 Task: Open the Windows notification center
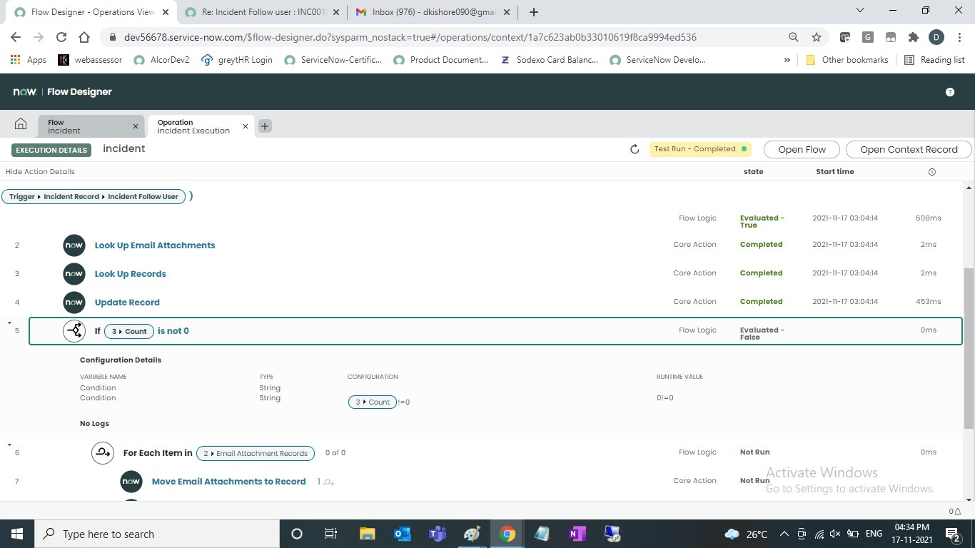(x=953, y=534)
